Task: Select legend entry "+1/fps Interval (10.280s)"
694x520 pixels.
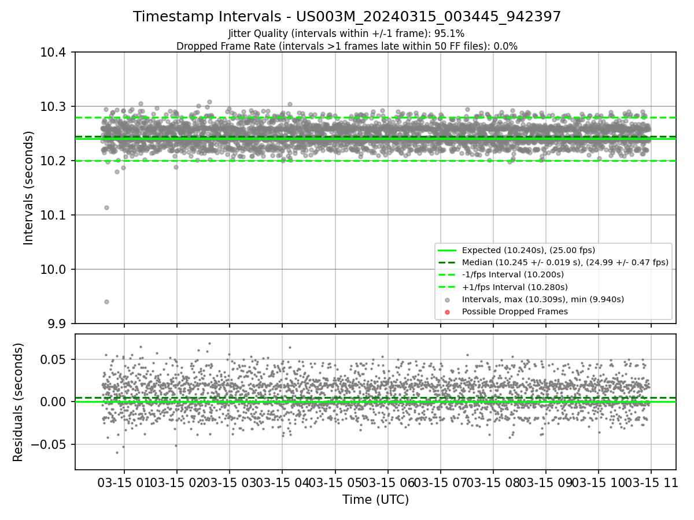Action: pos(515,287)
